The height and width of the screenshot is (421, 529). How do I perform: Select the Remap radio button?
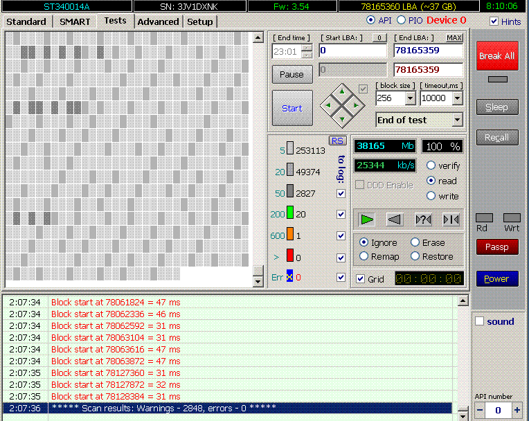[x=364, y=256]
